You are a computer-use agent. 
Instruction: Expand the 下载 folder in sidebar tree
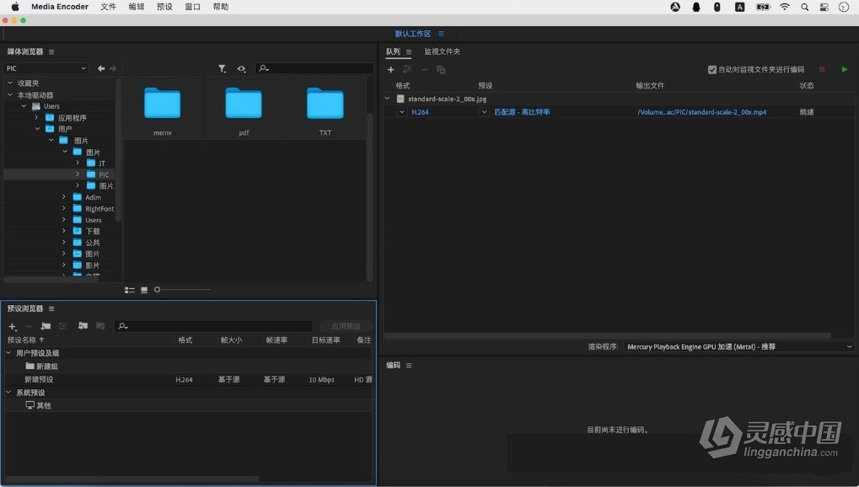point(64,231)
